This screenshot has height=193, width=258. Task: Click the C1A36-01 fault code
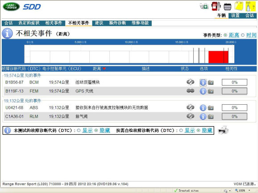tap(14, 116)
